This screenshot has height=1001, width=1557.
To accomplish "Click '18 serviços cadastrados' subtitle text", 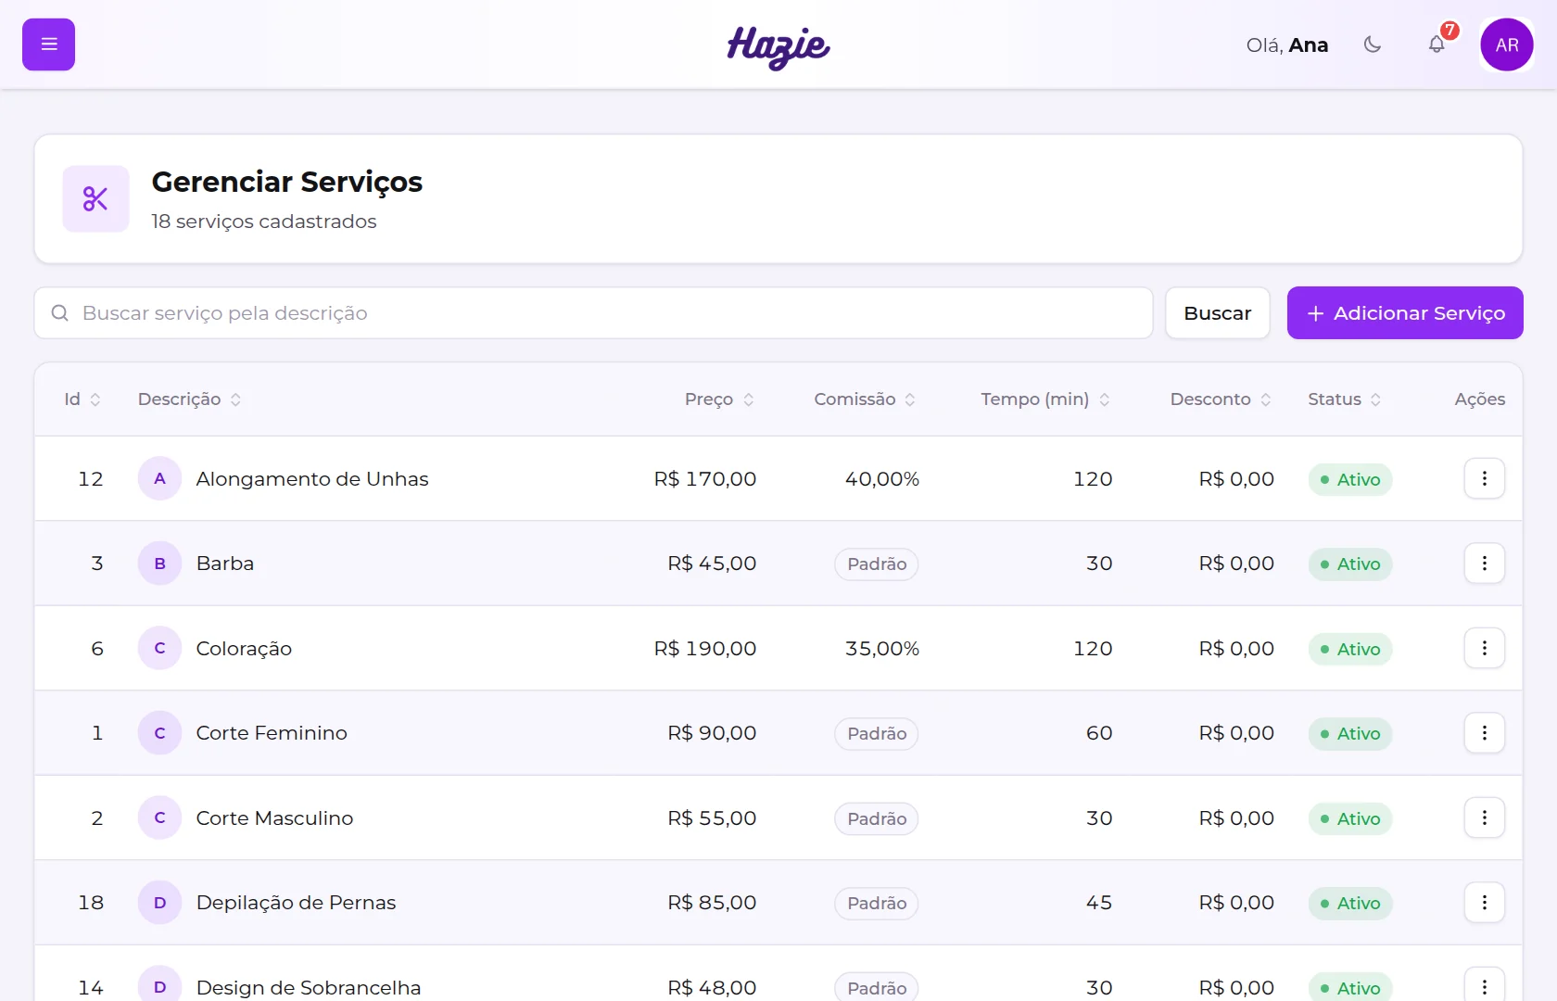I will click(264, 222).
